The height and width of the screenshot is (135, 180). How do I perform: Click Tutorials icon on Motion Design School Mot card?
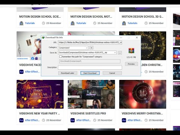(x=73, y=23)
